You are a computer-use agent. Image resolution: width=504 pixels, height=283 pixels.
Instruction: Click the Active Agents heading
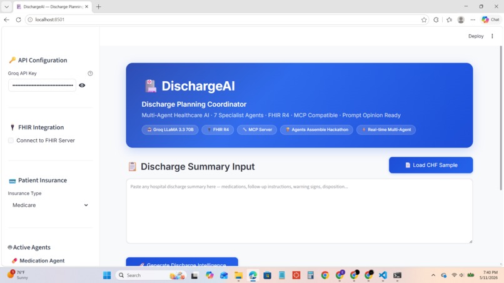point(29,247)
